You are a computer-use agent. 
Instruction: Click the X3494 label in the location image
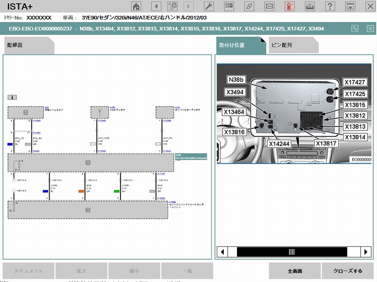pyautogui.click(x=235, y=92)
